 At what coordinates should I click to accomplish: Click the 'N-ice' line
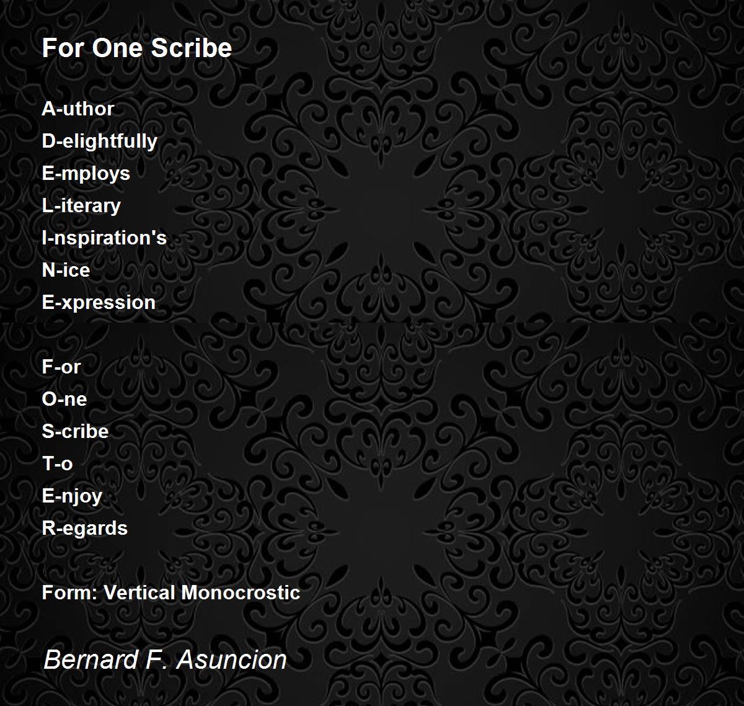(66, 270)
